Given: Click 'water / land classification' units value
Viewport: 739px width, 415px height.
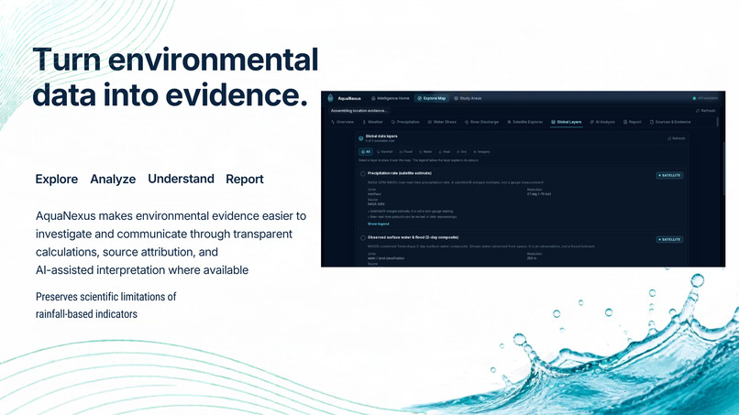Looking at the screenshot, I should (x=386, y=258).
